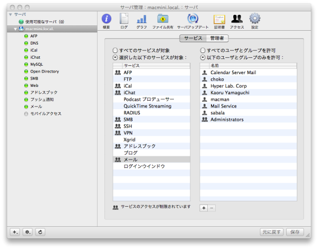The height and width of the screenshot is (249, 318).
Task: Select ログインウインドウ in services list
Action: point(152,166)
